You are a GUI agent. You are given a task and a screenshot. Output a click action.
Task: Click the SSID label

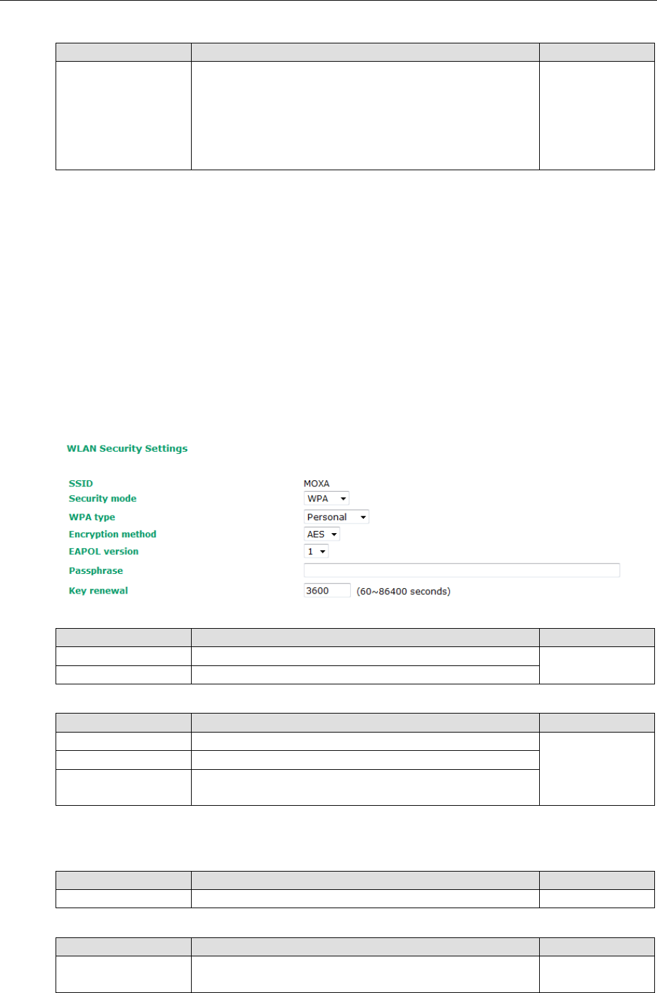point(81,484)
